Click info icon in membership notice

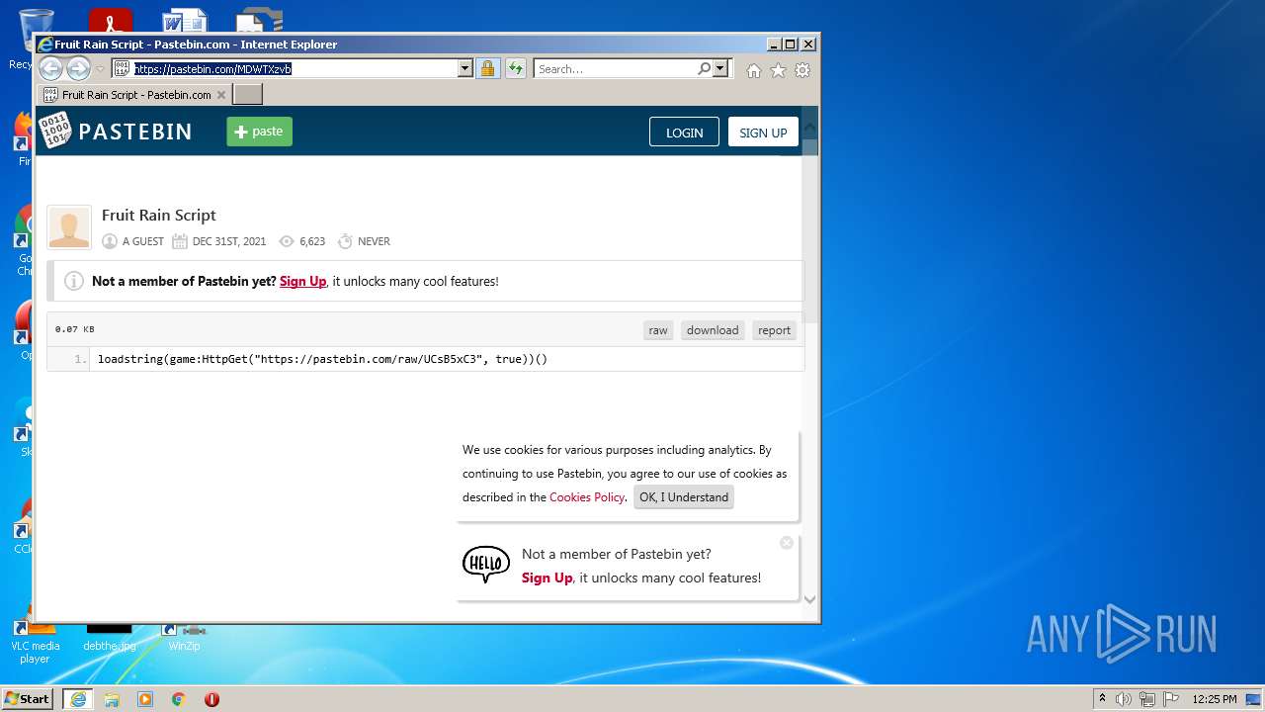[x=74, y=281]
